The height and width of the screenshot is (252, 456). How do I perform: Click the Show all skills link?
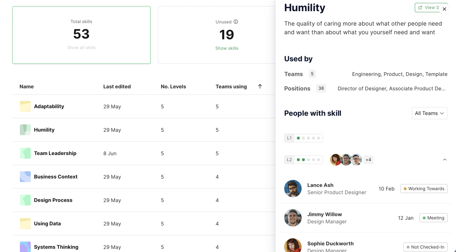81,47
